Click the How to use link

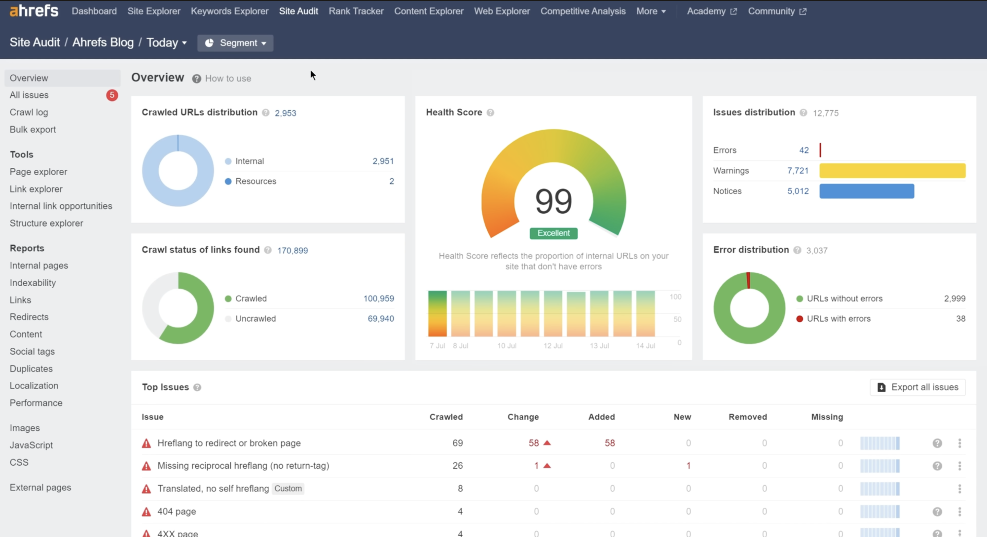[x=228, y=79]
